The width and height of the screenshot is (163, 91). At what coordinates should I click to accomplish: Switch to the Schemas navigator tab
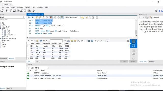point(11,58)
